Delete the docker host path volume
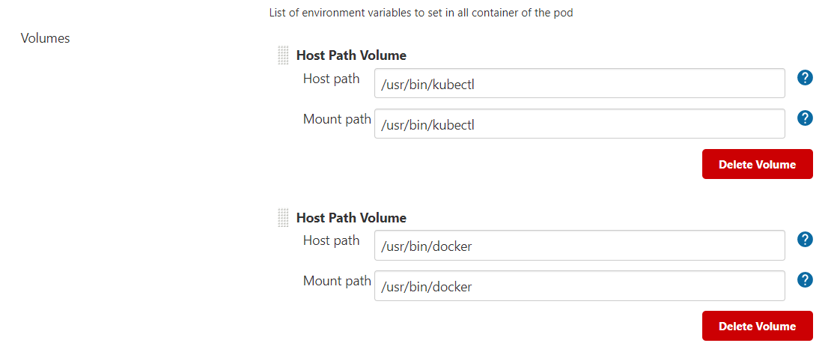Screen dimensions: 837x358 (758, 326)
